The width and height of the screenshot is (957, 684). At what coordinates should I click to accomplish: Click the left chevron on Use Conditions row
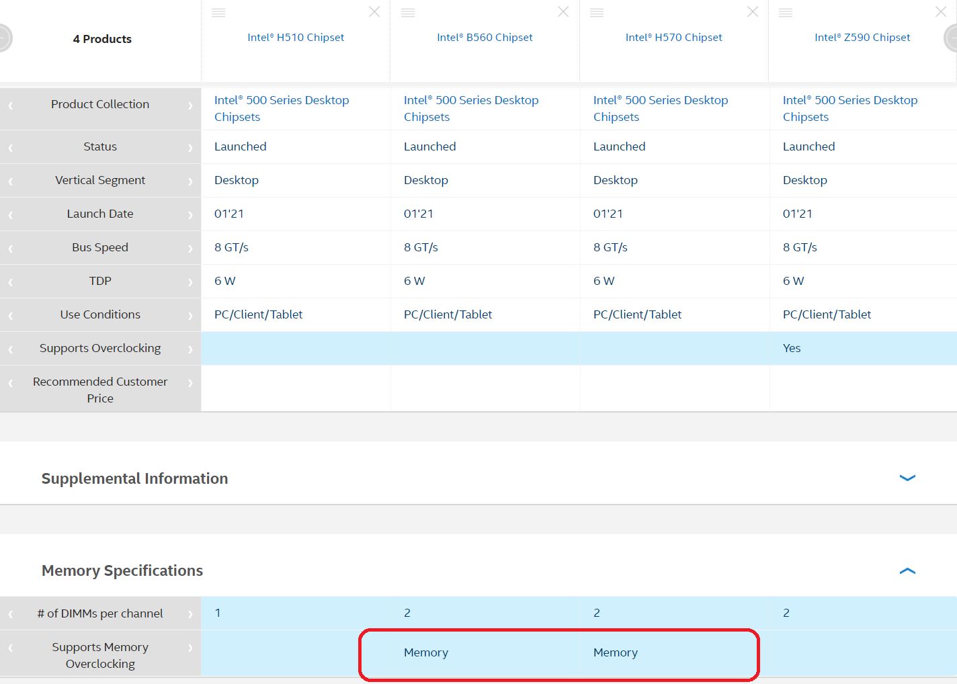click(11, 316)
